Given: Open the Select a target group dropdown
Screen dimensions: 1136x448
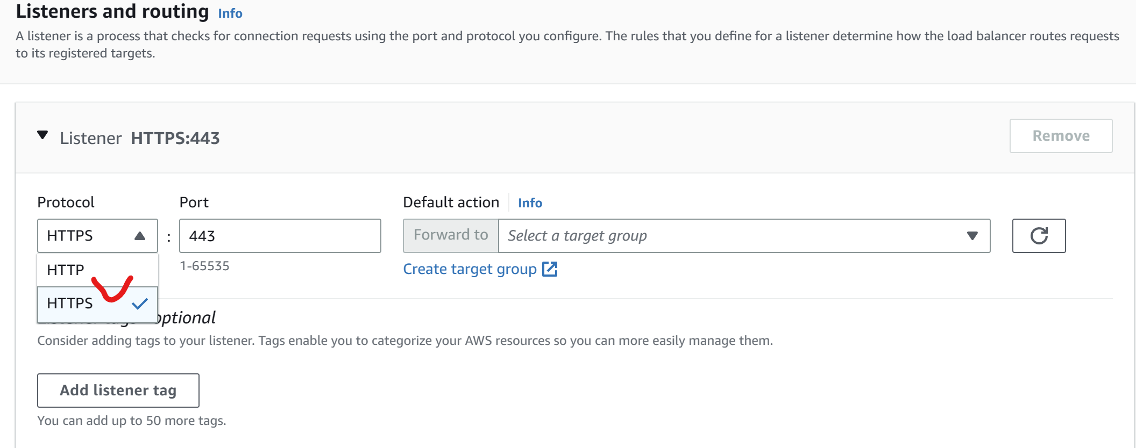Looking at the screenshot, I should pyautogui.click(x=732, y=236).
